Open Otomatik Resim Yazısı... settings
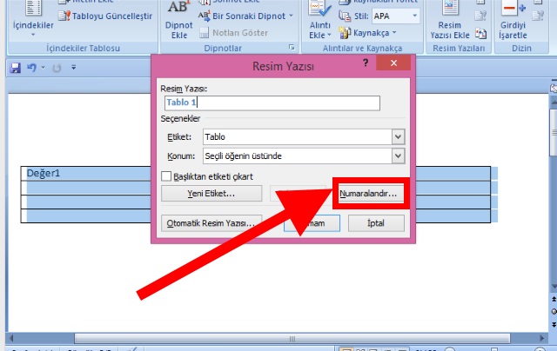 coord(211,223)
